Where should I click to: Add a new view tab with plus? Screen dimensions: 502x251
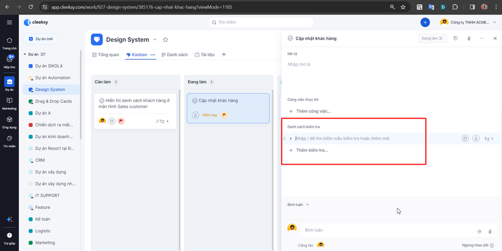click(x=224, y=54)
